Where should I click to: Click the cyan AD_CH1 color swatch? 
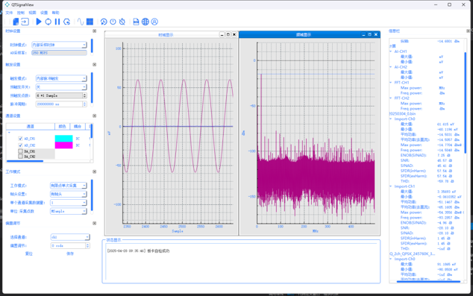[x=63, y=139]
